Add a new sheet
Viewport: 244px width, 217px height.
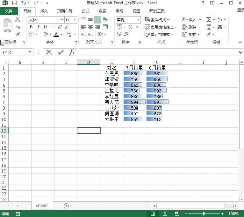tap(66, 206)
